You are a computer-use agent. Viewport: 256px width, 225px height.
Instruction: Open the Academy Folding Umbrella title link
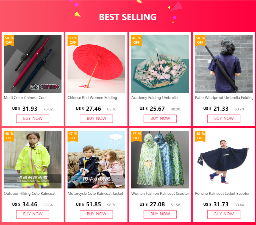coord(154,98)
